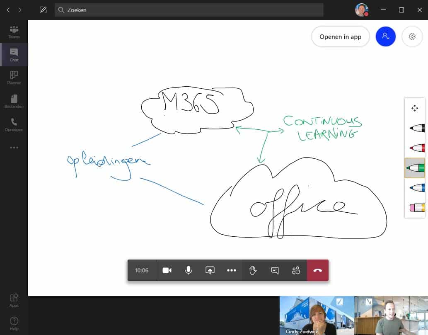Hang up the call

tap(318, 270)
